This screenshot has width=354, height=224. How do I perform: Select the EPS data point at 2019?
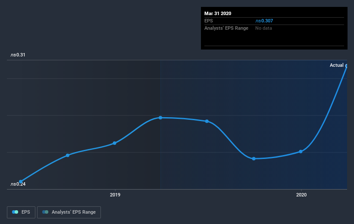pyautogui.click(x=114, y=143)
